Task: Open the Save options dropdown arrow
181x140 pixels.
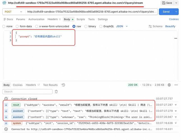Action: [x=176, y=3]
